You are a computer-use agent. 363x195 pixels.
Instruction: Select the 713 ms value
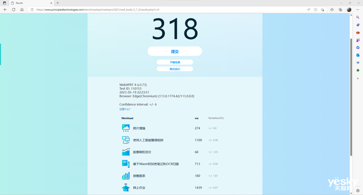click(197, 164)
